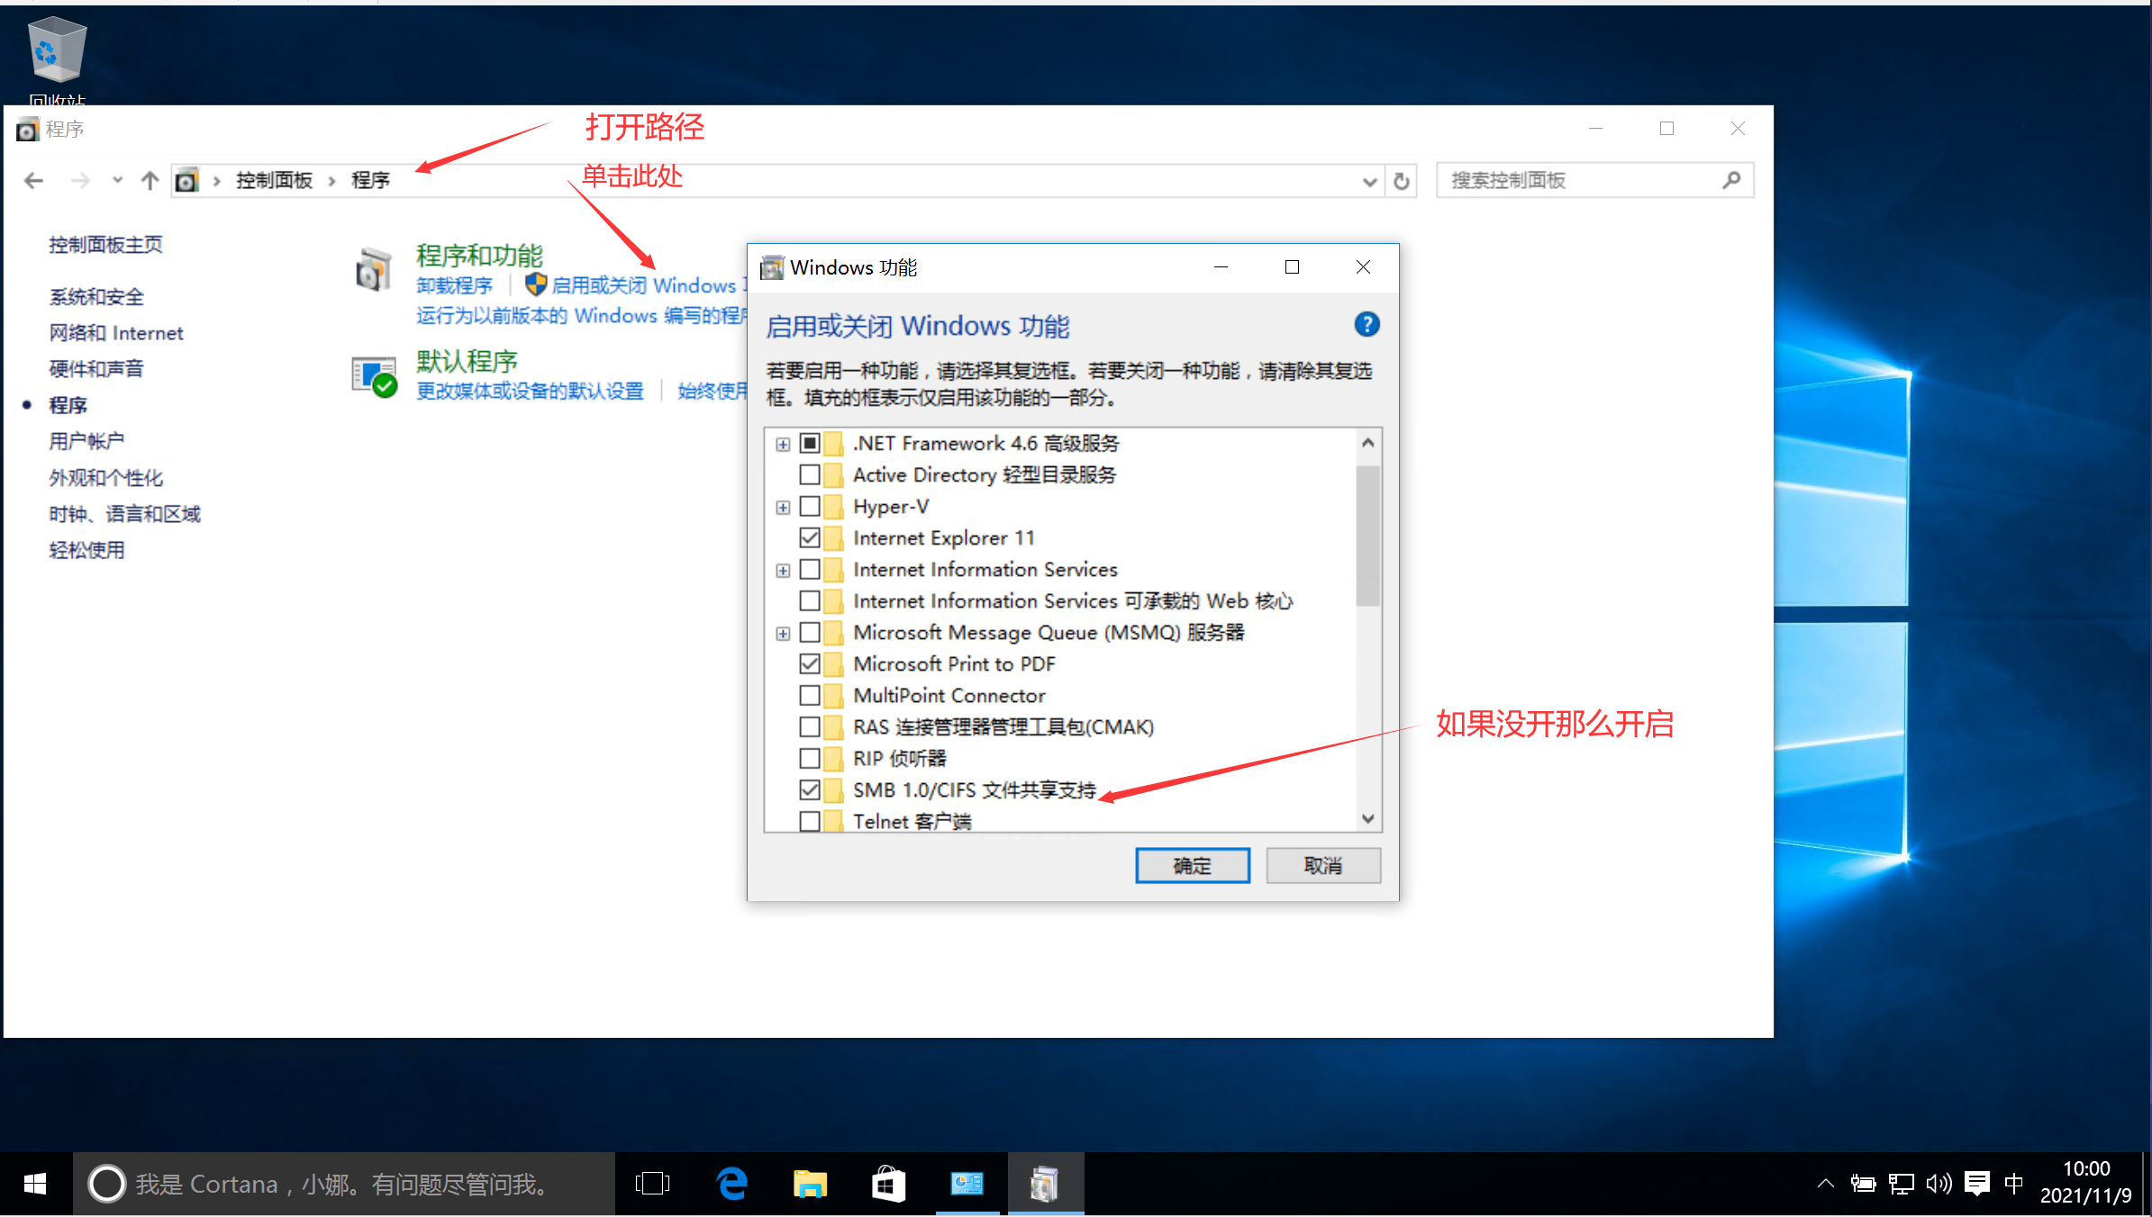Image resolution: width=2152 pixels, height=1217 pixels.
Task: Switch to the Windows Features taskbar button
Action: [x=1045, y=1184]
